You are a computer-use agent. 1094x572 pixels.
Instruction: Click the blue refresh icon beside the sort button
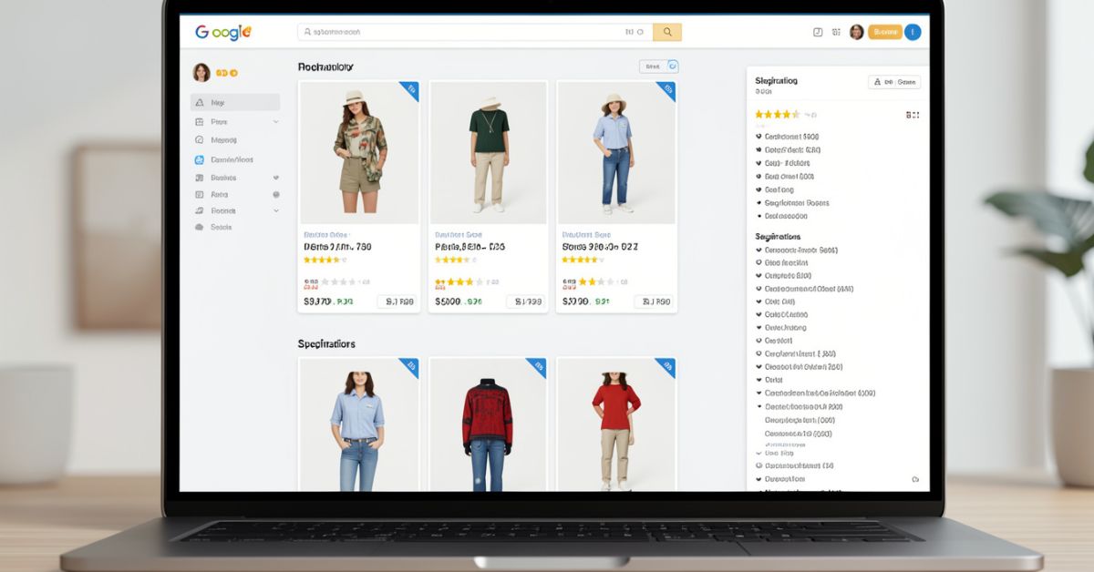[x=673, y=66]
